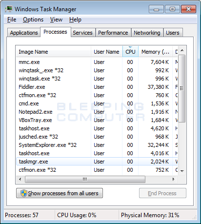Select SystemExplorer.exe *32 process
Viewport: 201px width, 224px height.
(x=97, y=145)
